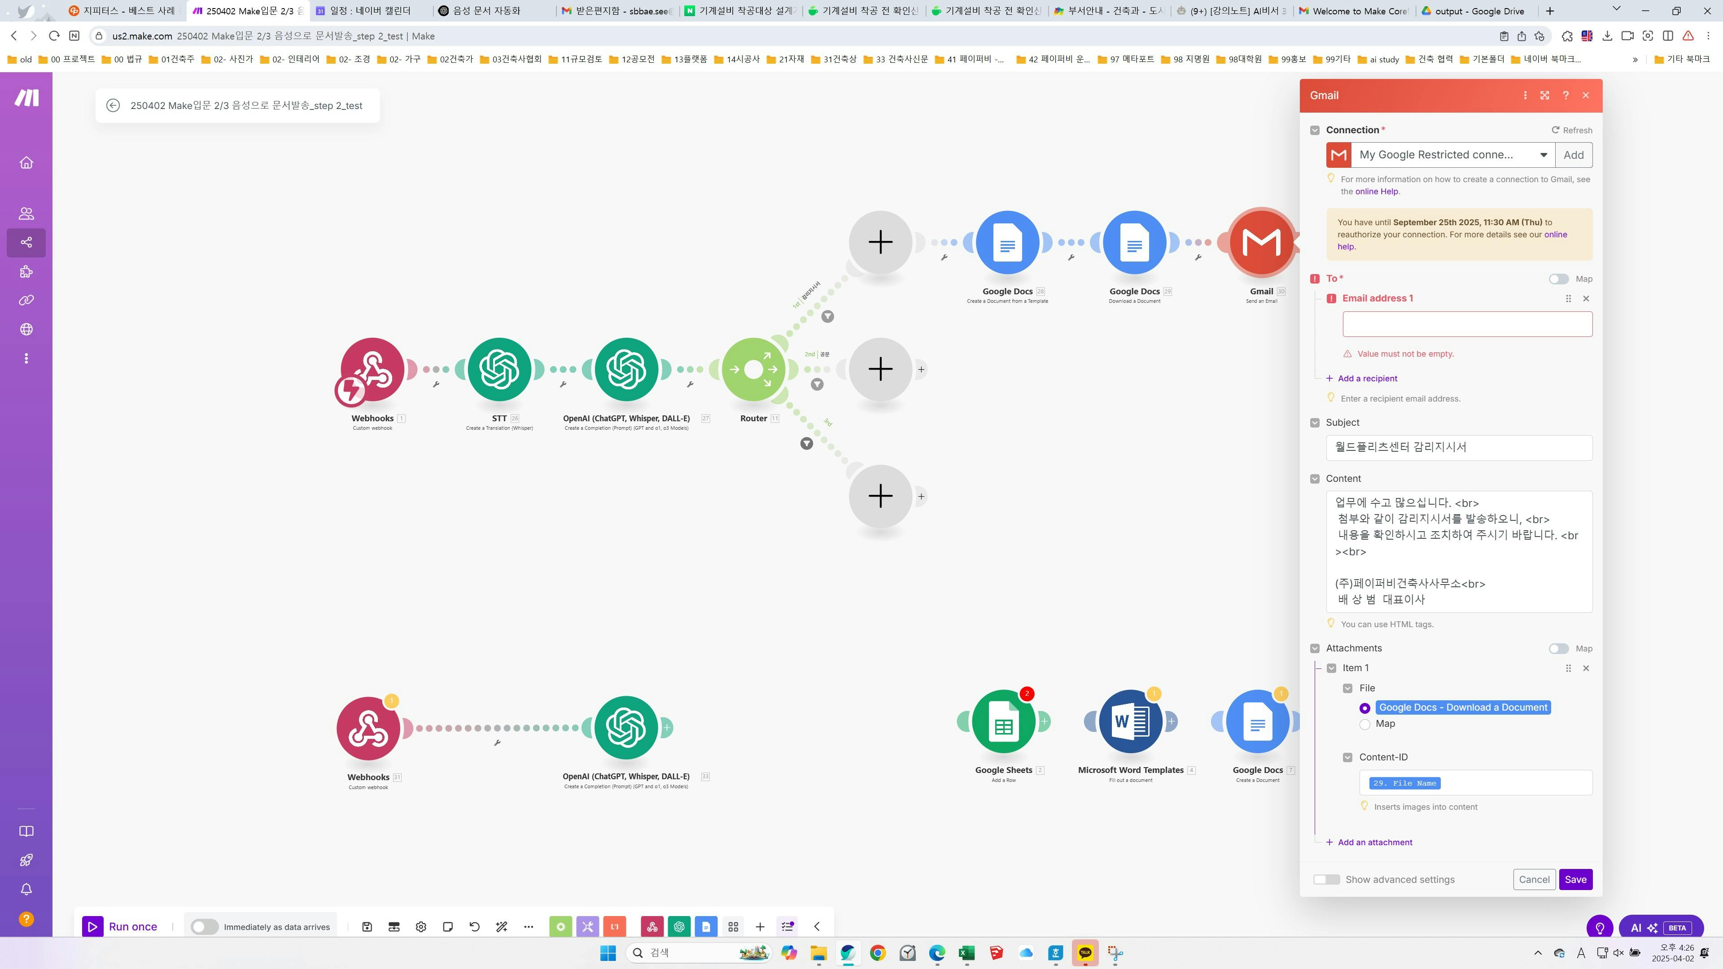Click the Save button in Gmail panel
Image resolution: width=1723 pixels, height=969 pixels.
click(1575, 880)
